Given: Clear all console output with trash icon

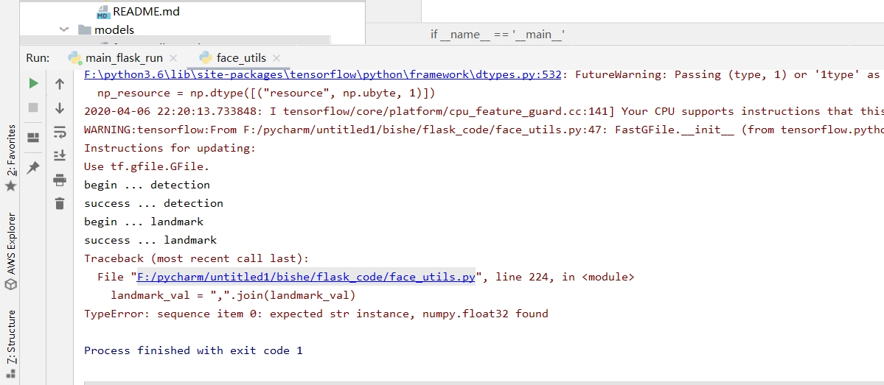Looking at the screenshot, I should [59, 203].
